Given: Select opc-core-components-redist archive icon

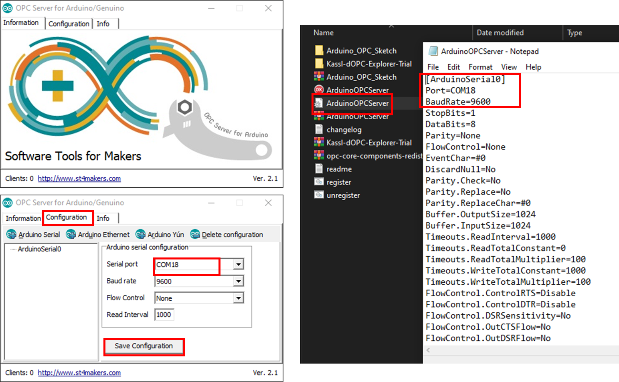Looking at the screenshot, I should coord(319,155).
